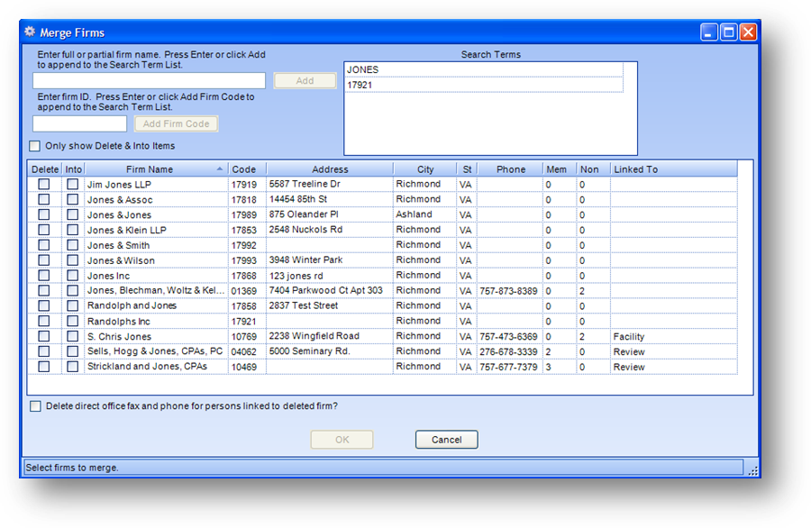Viewport: 811px width, 528px height.
Task: Click phone number 757-473-6369
Action: pyautogui.click(x=508, y=337)
